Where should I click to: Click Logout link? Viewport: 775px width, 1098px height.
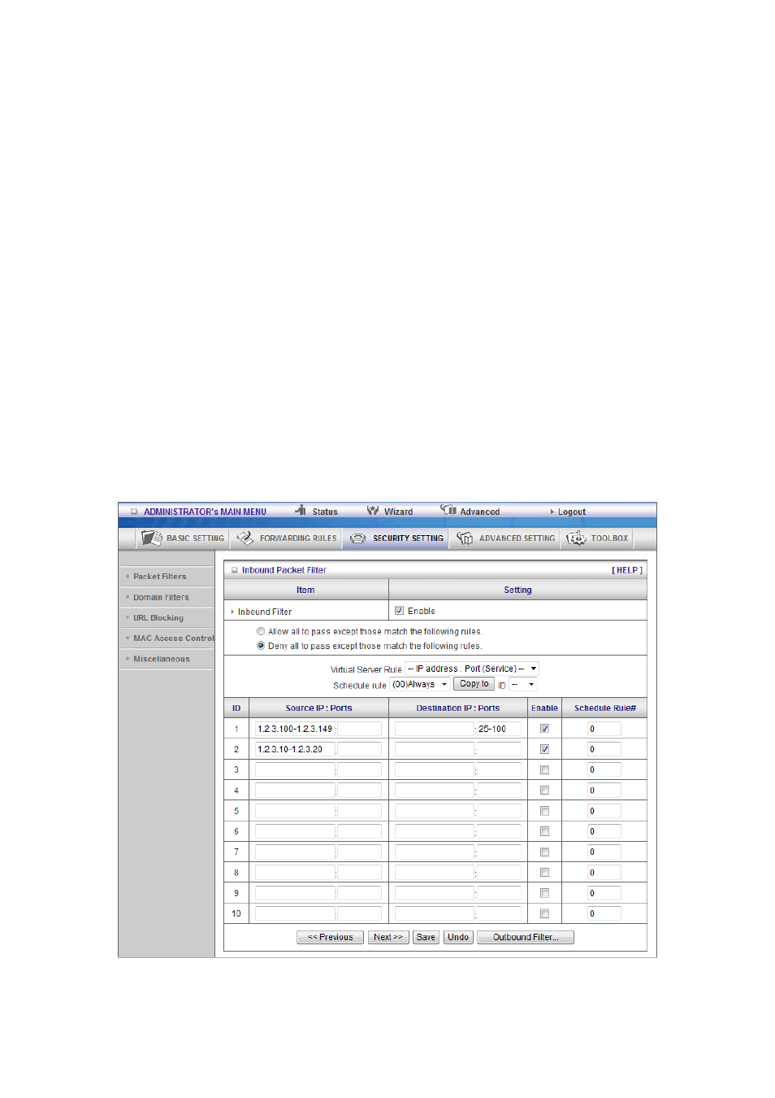tap(571, 512)
